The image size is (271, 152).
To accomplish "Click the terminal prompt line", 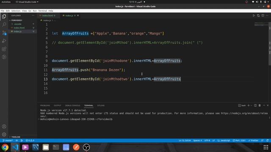I will point(76,119).
